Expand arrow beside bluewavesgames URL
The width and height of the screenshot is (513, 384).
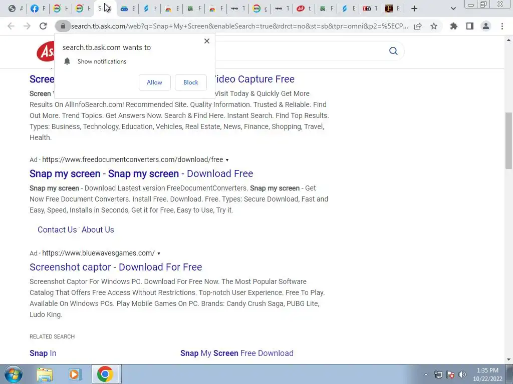click(159, 253)
